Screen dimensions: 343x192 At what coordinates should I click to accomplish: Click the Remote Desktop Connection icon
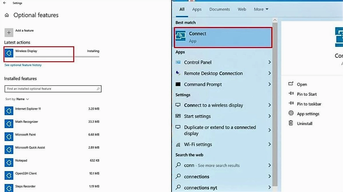(x=179, y=73)
